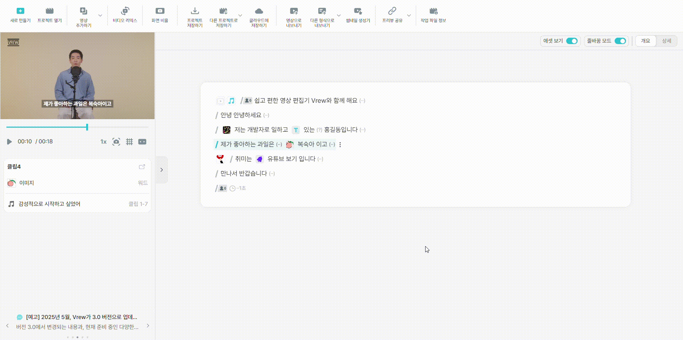This screenshot has height=340, width=683.
Task: Expand the side panel chevron arrow
Action: 162,170
